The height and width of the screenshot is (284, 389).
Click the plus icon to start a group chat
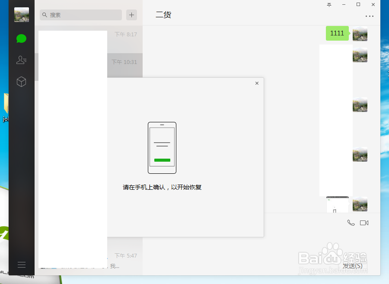point(131,15)
